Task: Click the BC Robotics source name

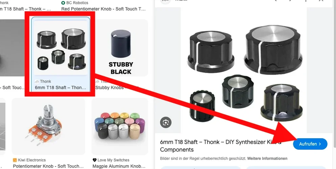Action: (77, 3)
